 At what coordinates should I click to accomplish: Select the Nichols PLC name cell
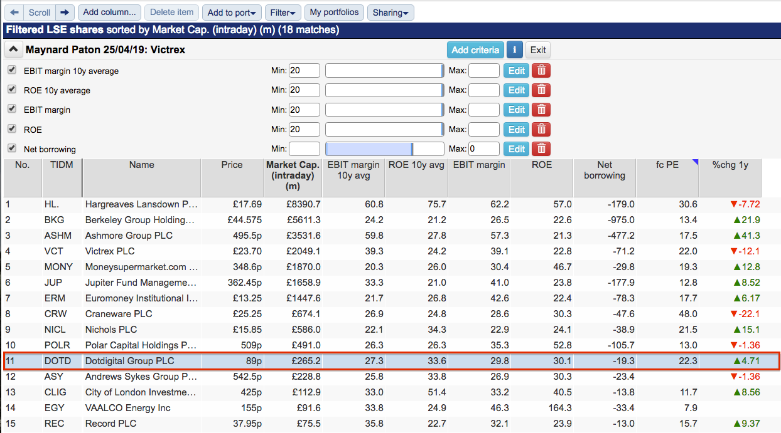coord(111,330)
